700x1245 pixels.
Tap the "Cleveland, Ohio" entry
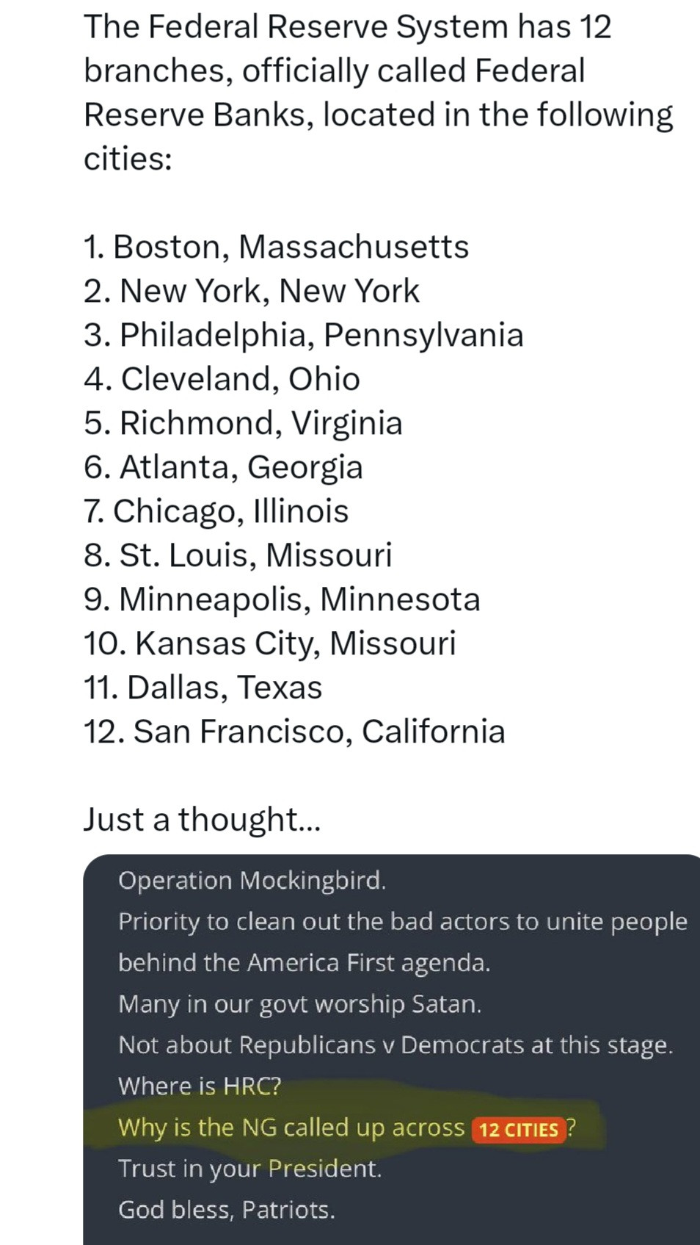[x=222, y=379]
